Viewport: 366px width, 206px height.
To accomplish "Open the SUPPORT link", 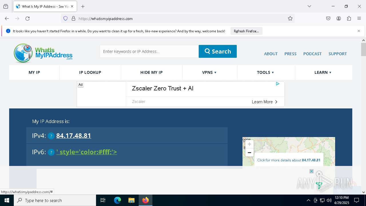I will (x=337, y=54).
